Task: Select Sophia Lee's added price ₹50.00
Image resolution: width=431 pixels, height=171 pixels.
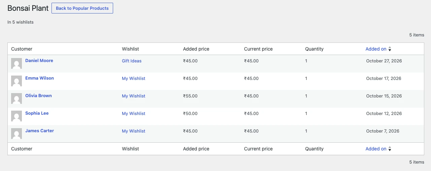Action: [x=190, y=114]
